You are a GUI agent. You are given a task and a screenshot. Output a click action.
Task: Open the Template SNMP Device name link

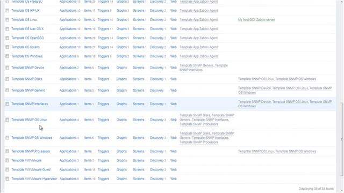pyautogui.click(x=27, y=68)
